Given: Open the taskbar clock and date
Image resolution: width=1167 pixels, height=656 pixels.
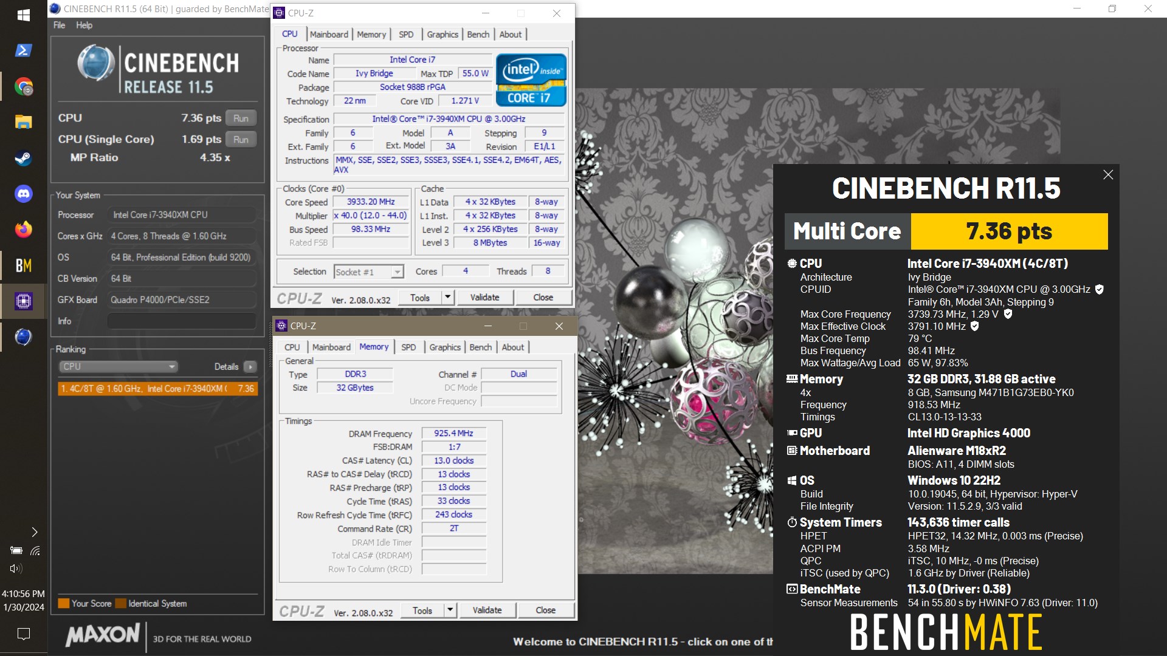Looking at the screenshot, I should point(24,600).
